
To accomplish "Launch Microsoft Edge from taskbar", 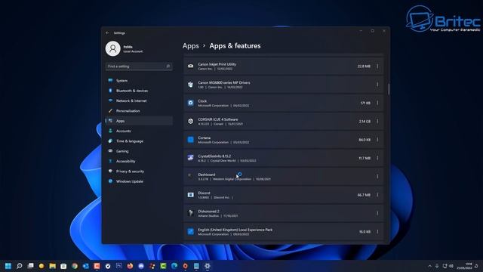I will coord(174,266).
